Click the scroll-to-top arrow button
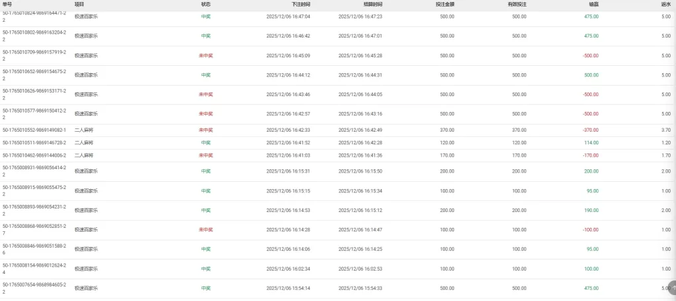 coord(672,288)
